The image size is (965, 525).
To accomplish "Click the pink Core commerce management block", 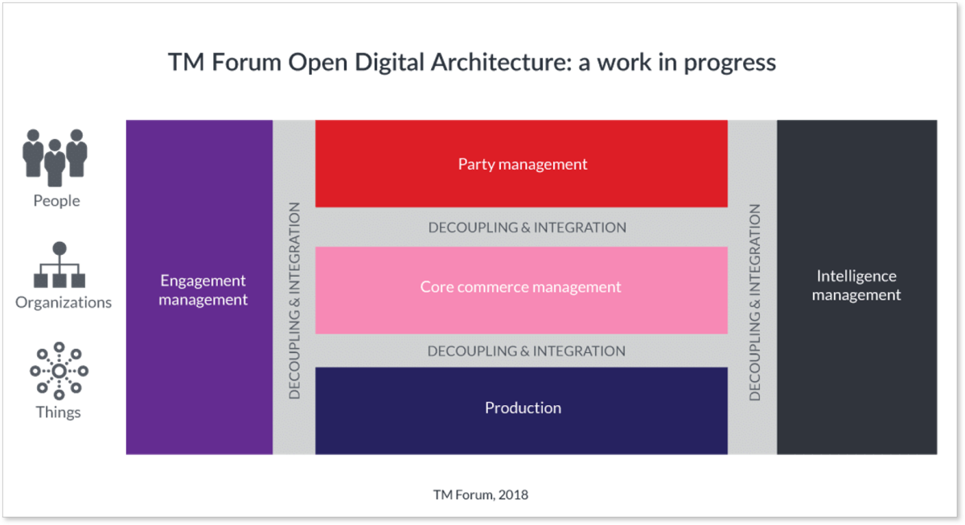I will [x=521, y=289].
